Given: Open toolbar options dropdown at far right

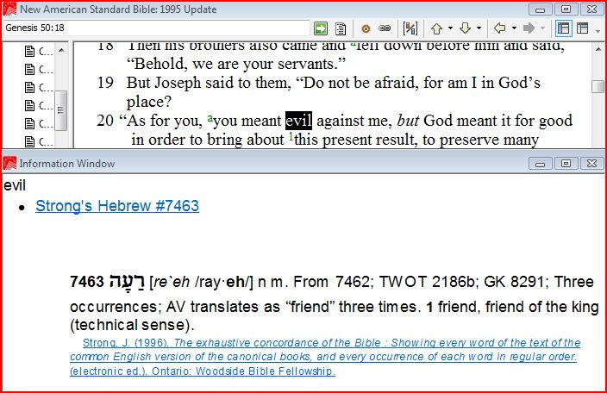Looking at the screenshot, I should pyautogui.click(x=598, y=31).
